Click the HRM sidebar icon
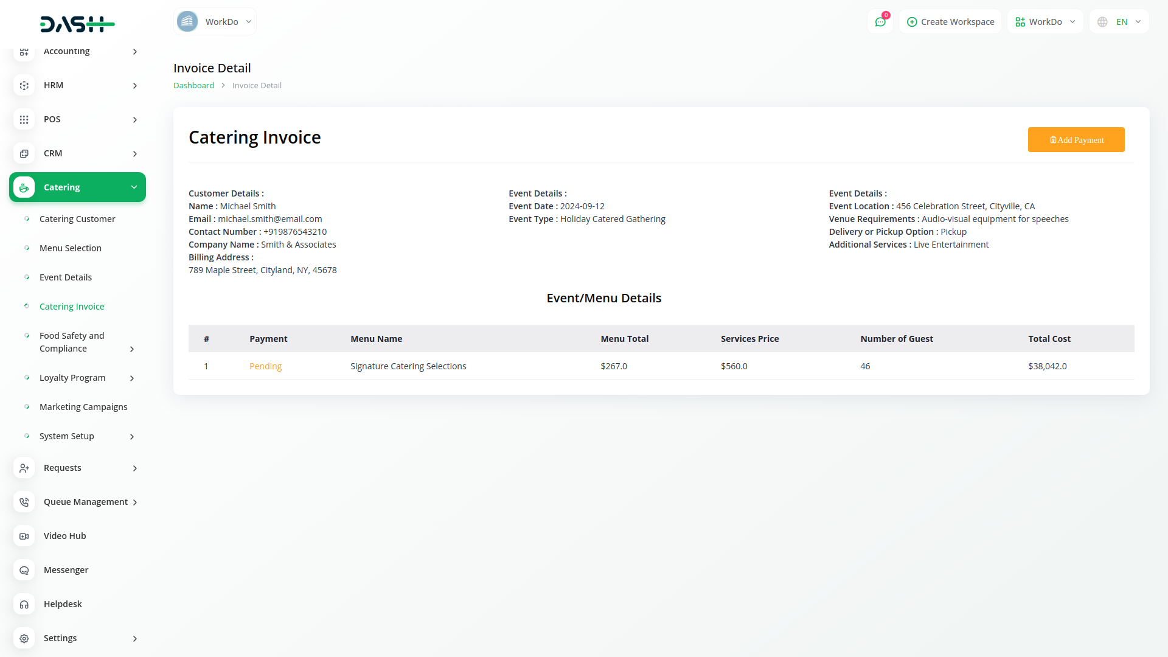 (x=24, y=86)
